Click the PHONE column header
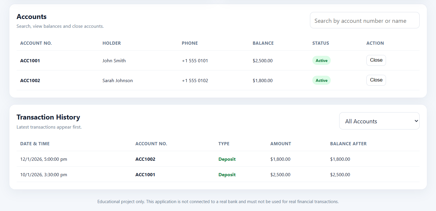 pos(190,43)
